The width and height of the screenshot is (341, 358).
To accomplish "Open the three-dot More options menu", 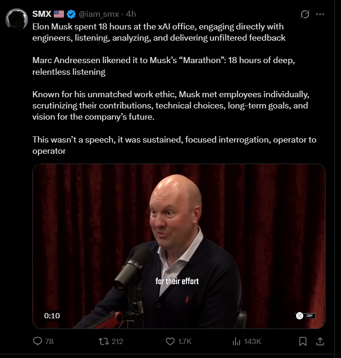I will click(x=320, y=14).
